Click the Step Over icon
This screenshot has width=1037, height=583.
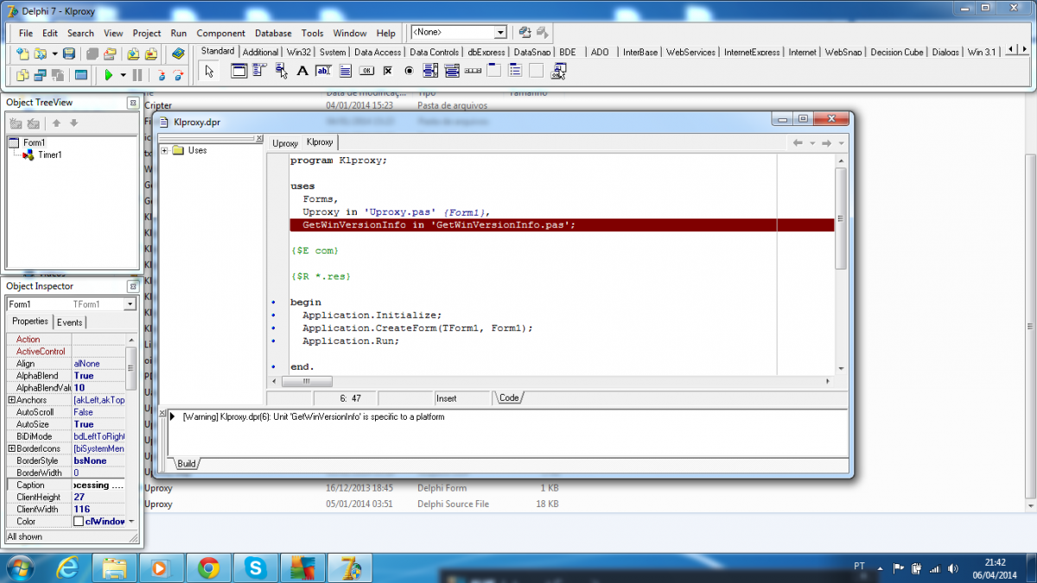coord(178,75)
